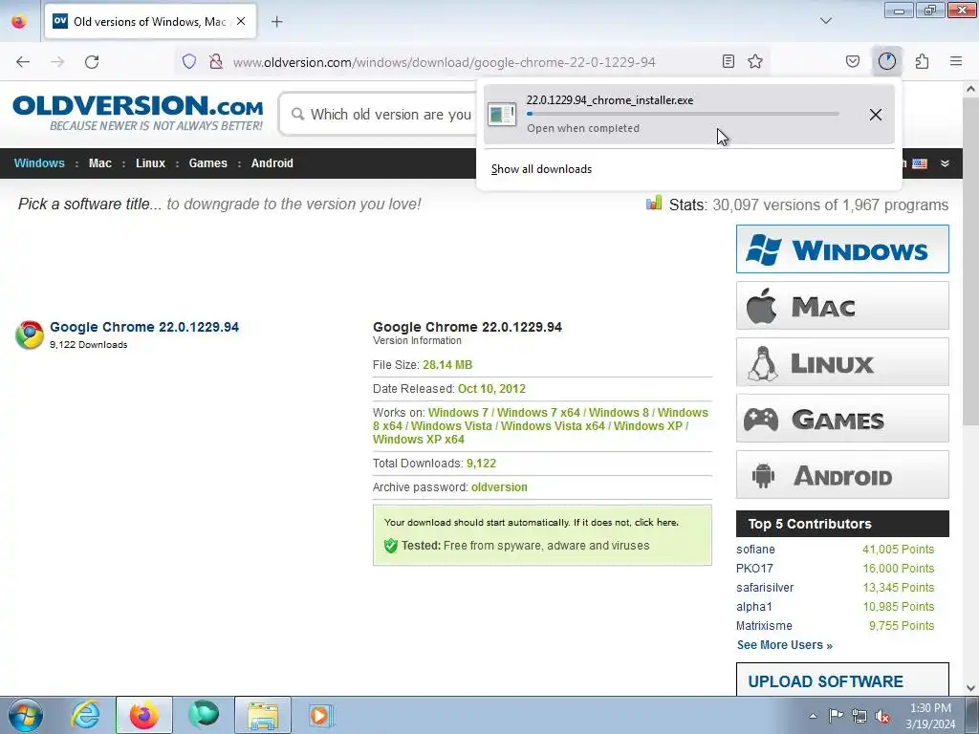
Task: Click the page vertical scrollbar thumb
Action: 971,262
